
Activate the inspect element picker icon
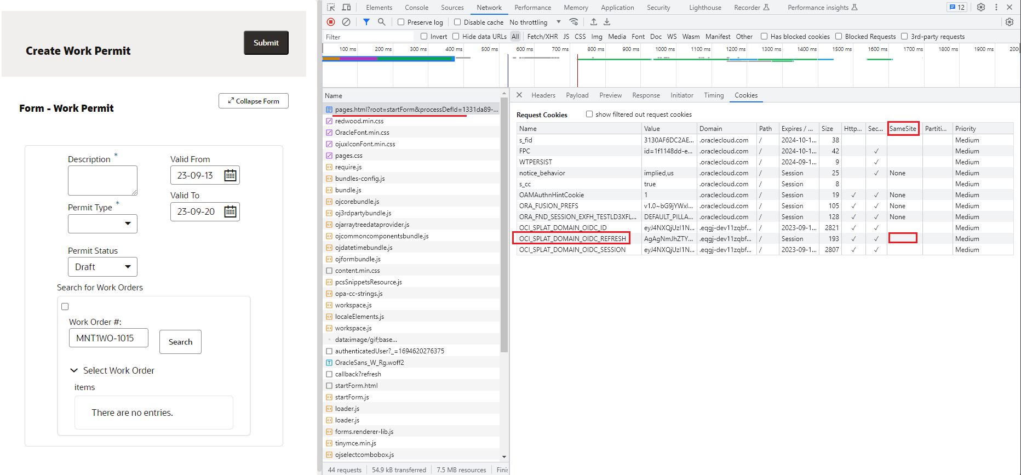click(331, 7)
